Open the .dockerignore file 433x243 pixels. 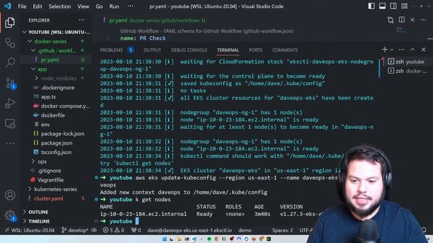[56, 88]
